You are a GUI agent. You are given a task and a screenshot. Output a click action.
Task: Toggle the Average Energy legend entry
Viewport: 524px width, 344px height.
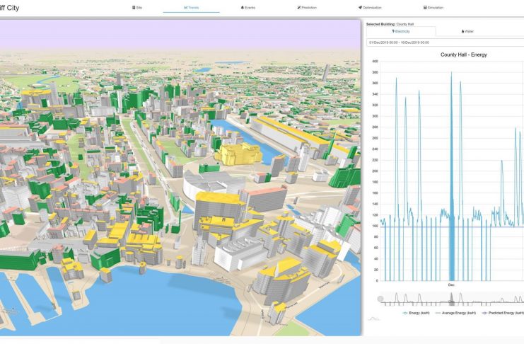point(458,312)
